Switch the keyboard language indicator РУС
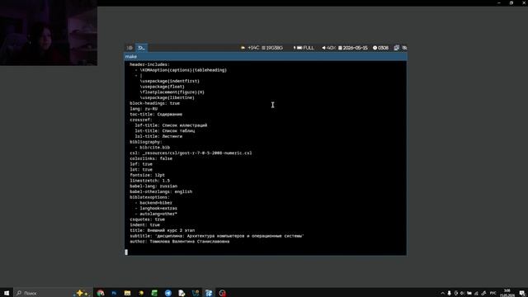Viewport: 528px width, 297px height. click(x=493, y=294)
